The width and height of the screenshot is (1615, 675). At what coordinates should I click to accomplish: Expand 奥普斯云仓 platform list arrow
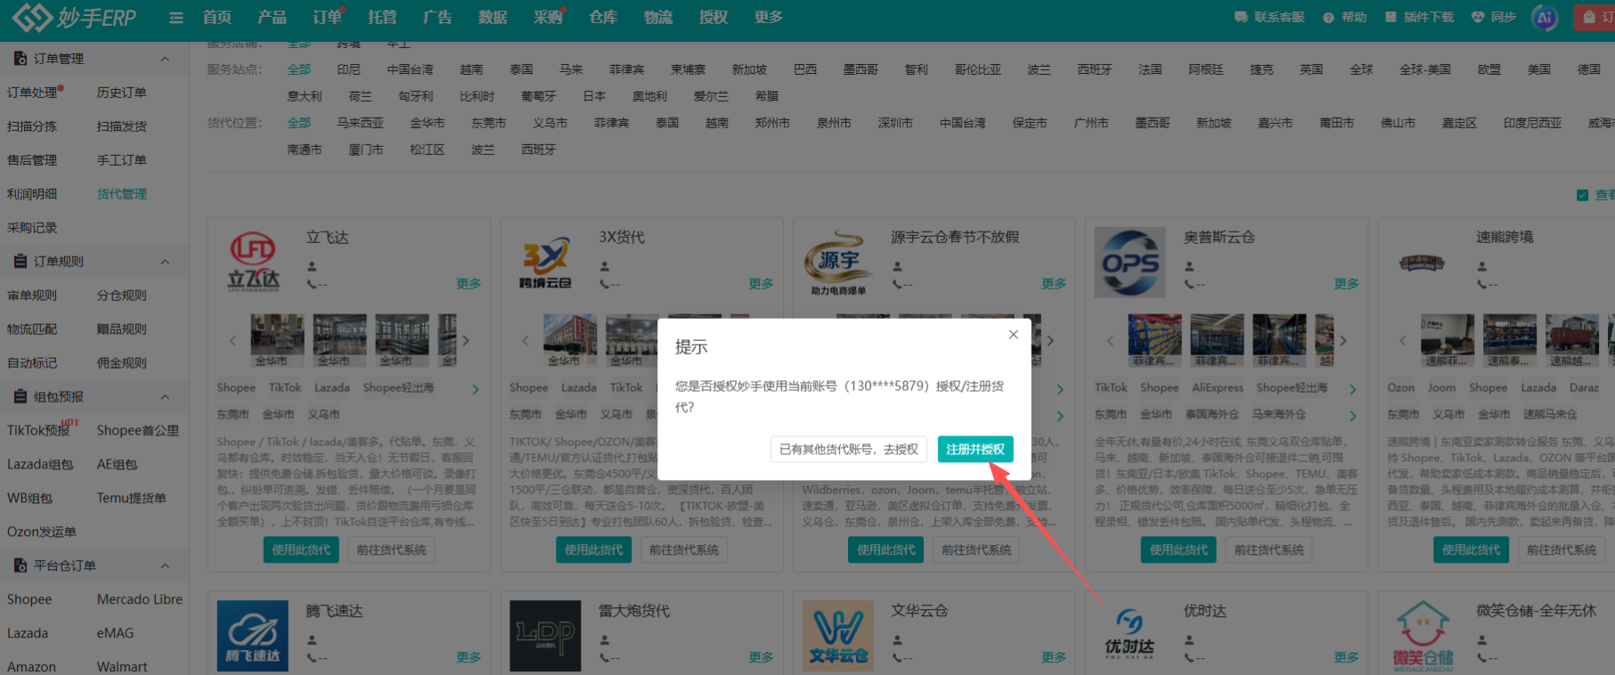(x=1353, y=389)
